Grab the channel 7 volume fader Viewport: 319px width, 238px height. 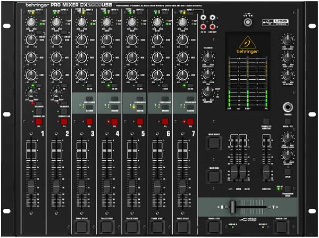coord(182,186)
